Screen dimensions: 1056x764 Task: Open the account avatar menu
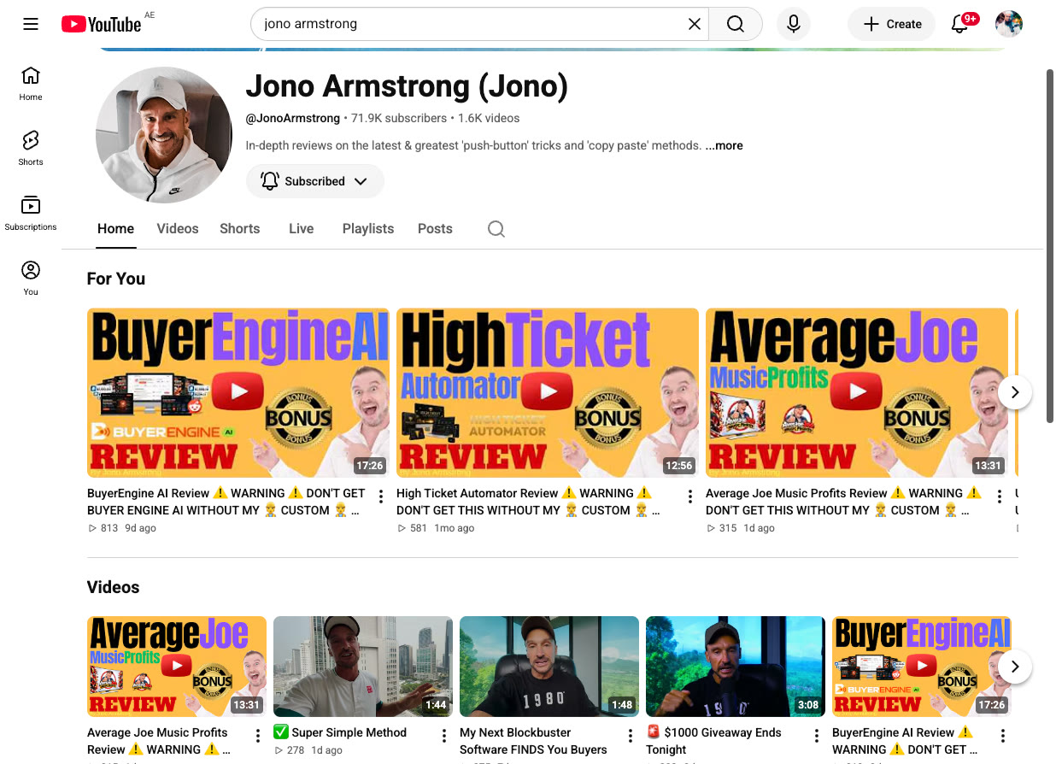[1009, 24]
